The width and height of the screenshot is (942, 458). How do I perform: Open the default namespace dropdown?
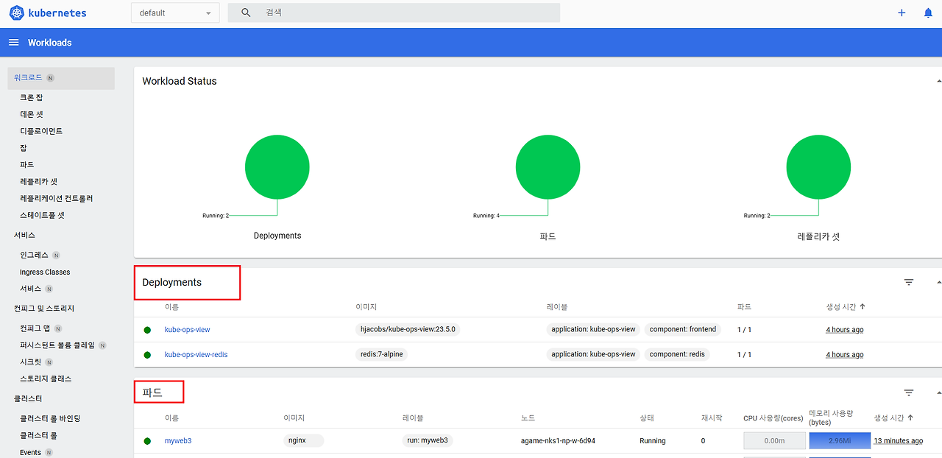175,13
